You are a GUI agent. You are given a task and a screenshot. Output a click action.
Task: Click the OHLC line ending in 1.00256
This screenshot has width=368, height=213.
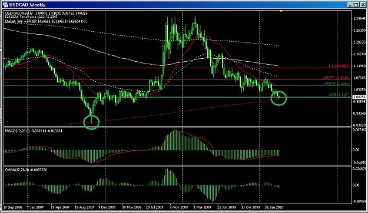tap(47, 14)
